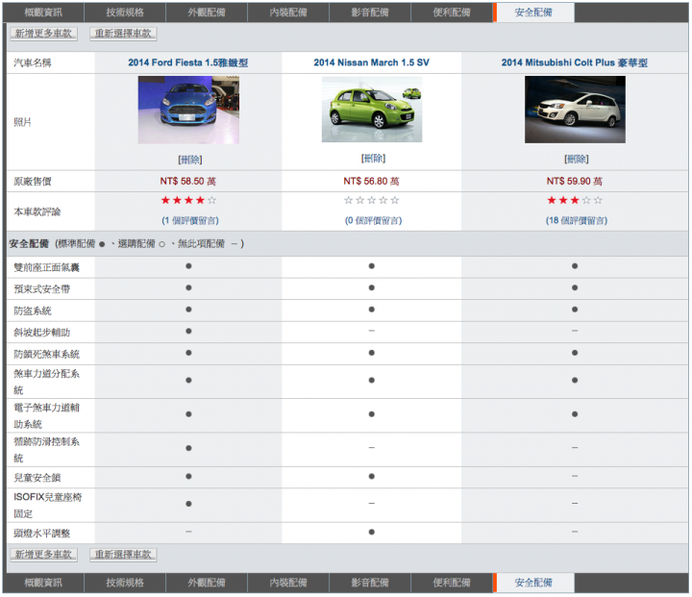Image resolution: width=692 pixels, height=597 pixels.
Task: Click the 照片 row label
Action: coord(22,122)
